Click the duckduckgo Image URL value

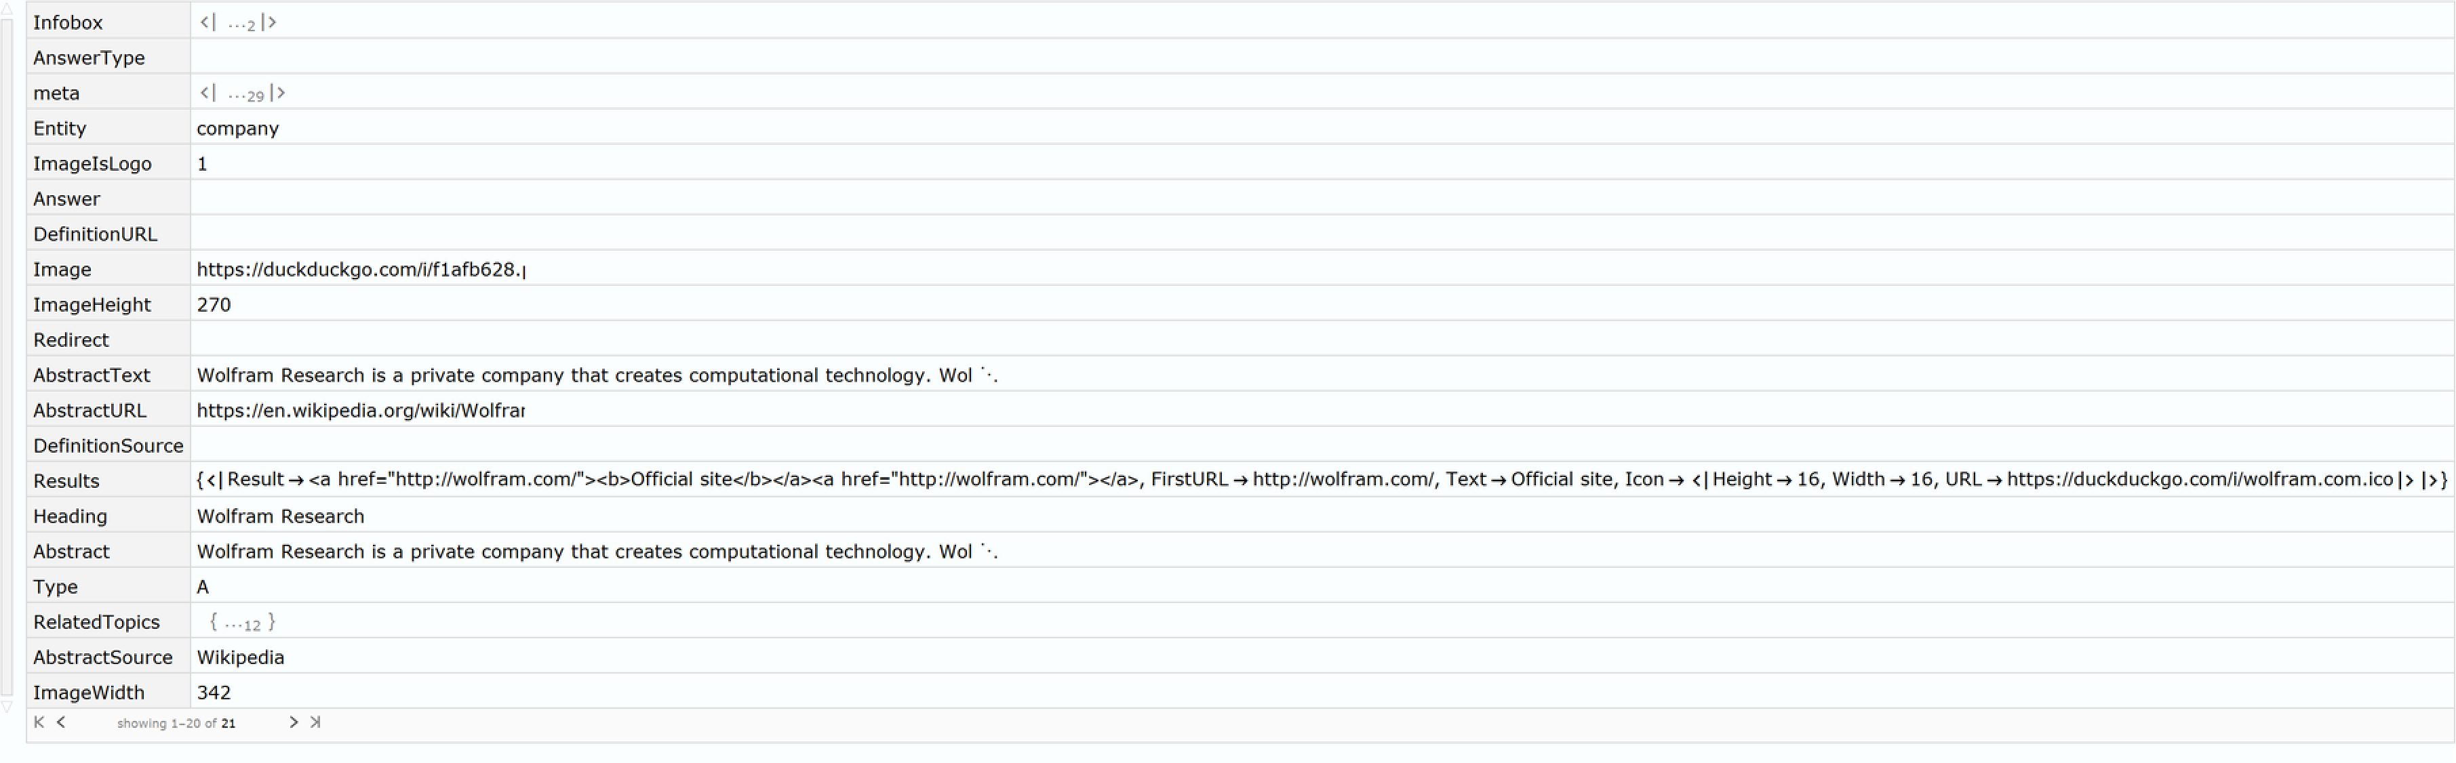(360, 270)
